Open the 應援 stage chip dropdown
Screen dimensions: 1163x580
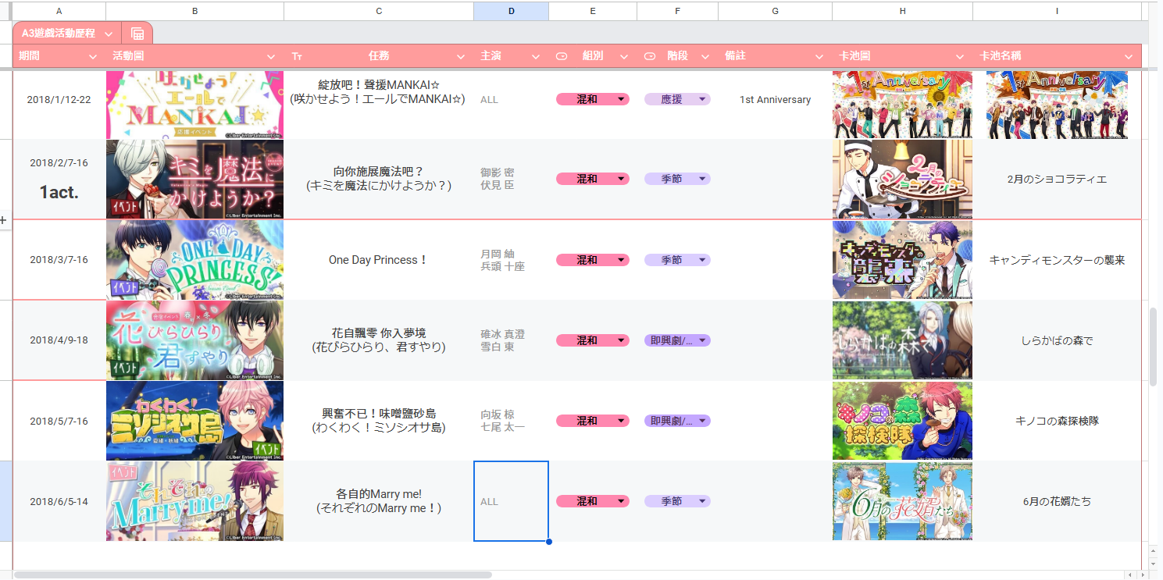coord(677,99)
